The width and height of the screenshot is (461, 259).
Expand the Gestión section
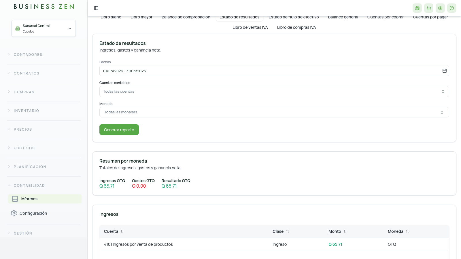pos(23,233)
